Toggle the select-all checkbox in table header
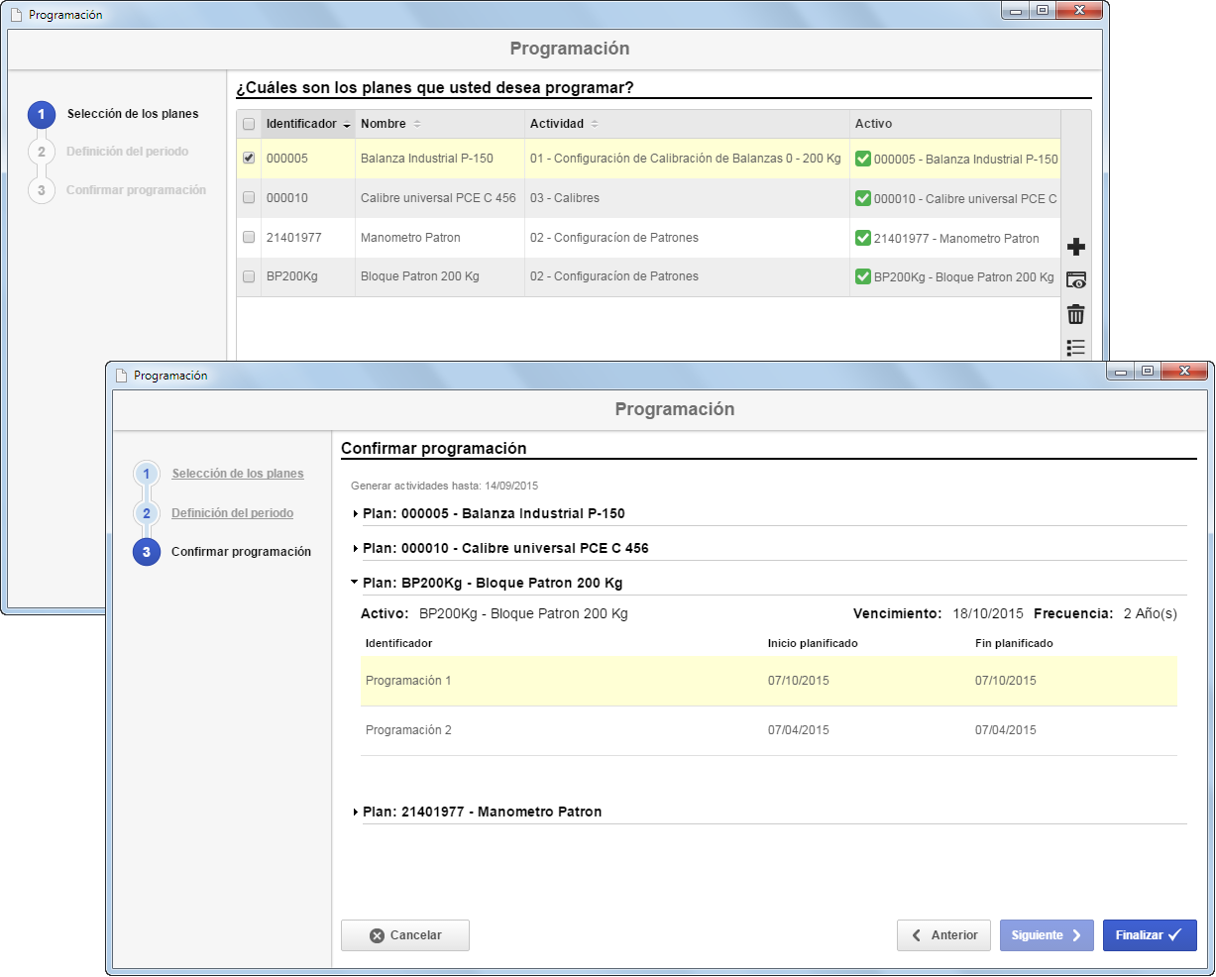The image size is (1216, 977). pos(249,124)
